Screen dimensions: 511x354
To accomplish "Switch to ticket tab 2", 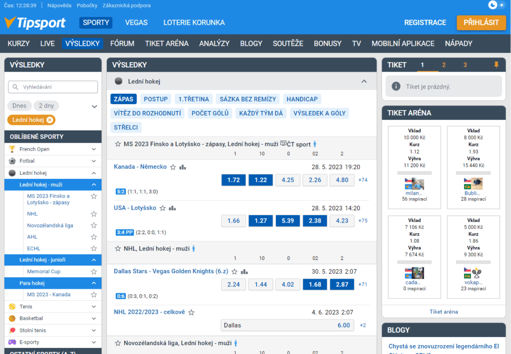I will (444, 65).
